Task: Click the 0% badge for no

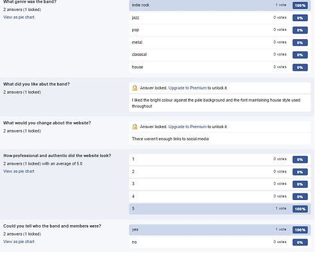Action: [300, 242]
